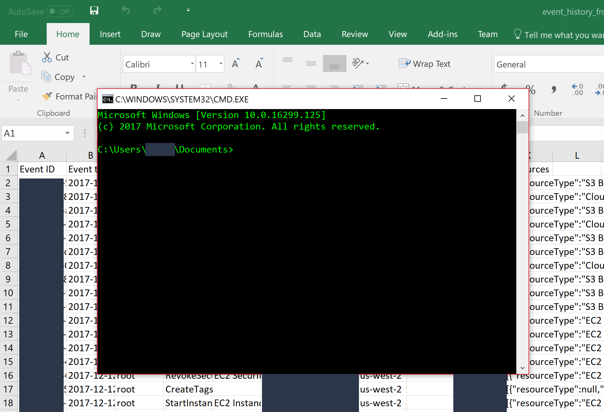Click the Increase Font Size icon
Image resolution: width=604 pixels, height=412 pixels.
tap(236, 63)
